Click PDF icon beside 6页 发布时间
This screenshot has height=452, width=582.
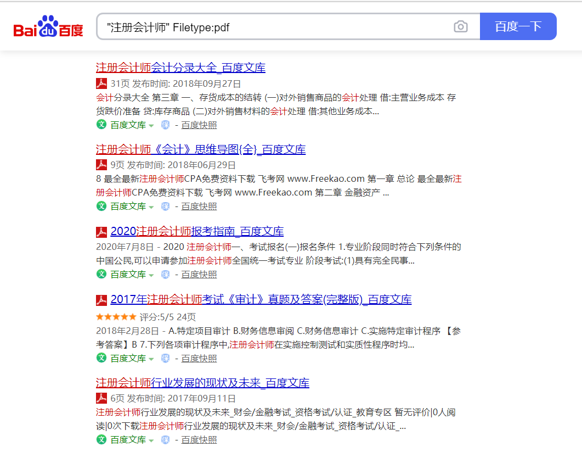tap(101, 398)
